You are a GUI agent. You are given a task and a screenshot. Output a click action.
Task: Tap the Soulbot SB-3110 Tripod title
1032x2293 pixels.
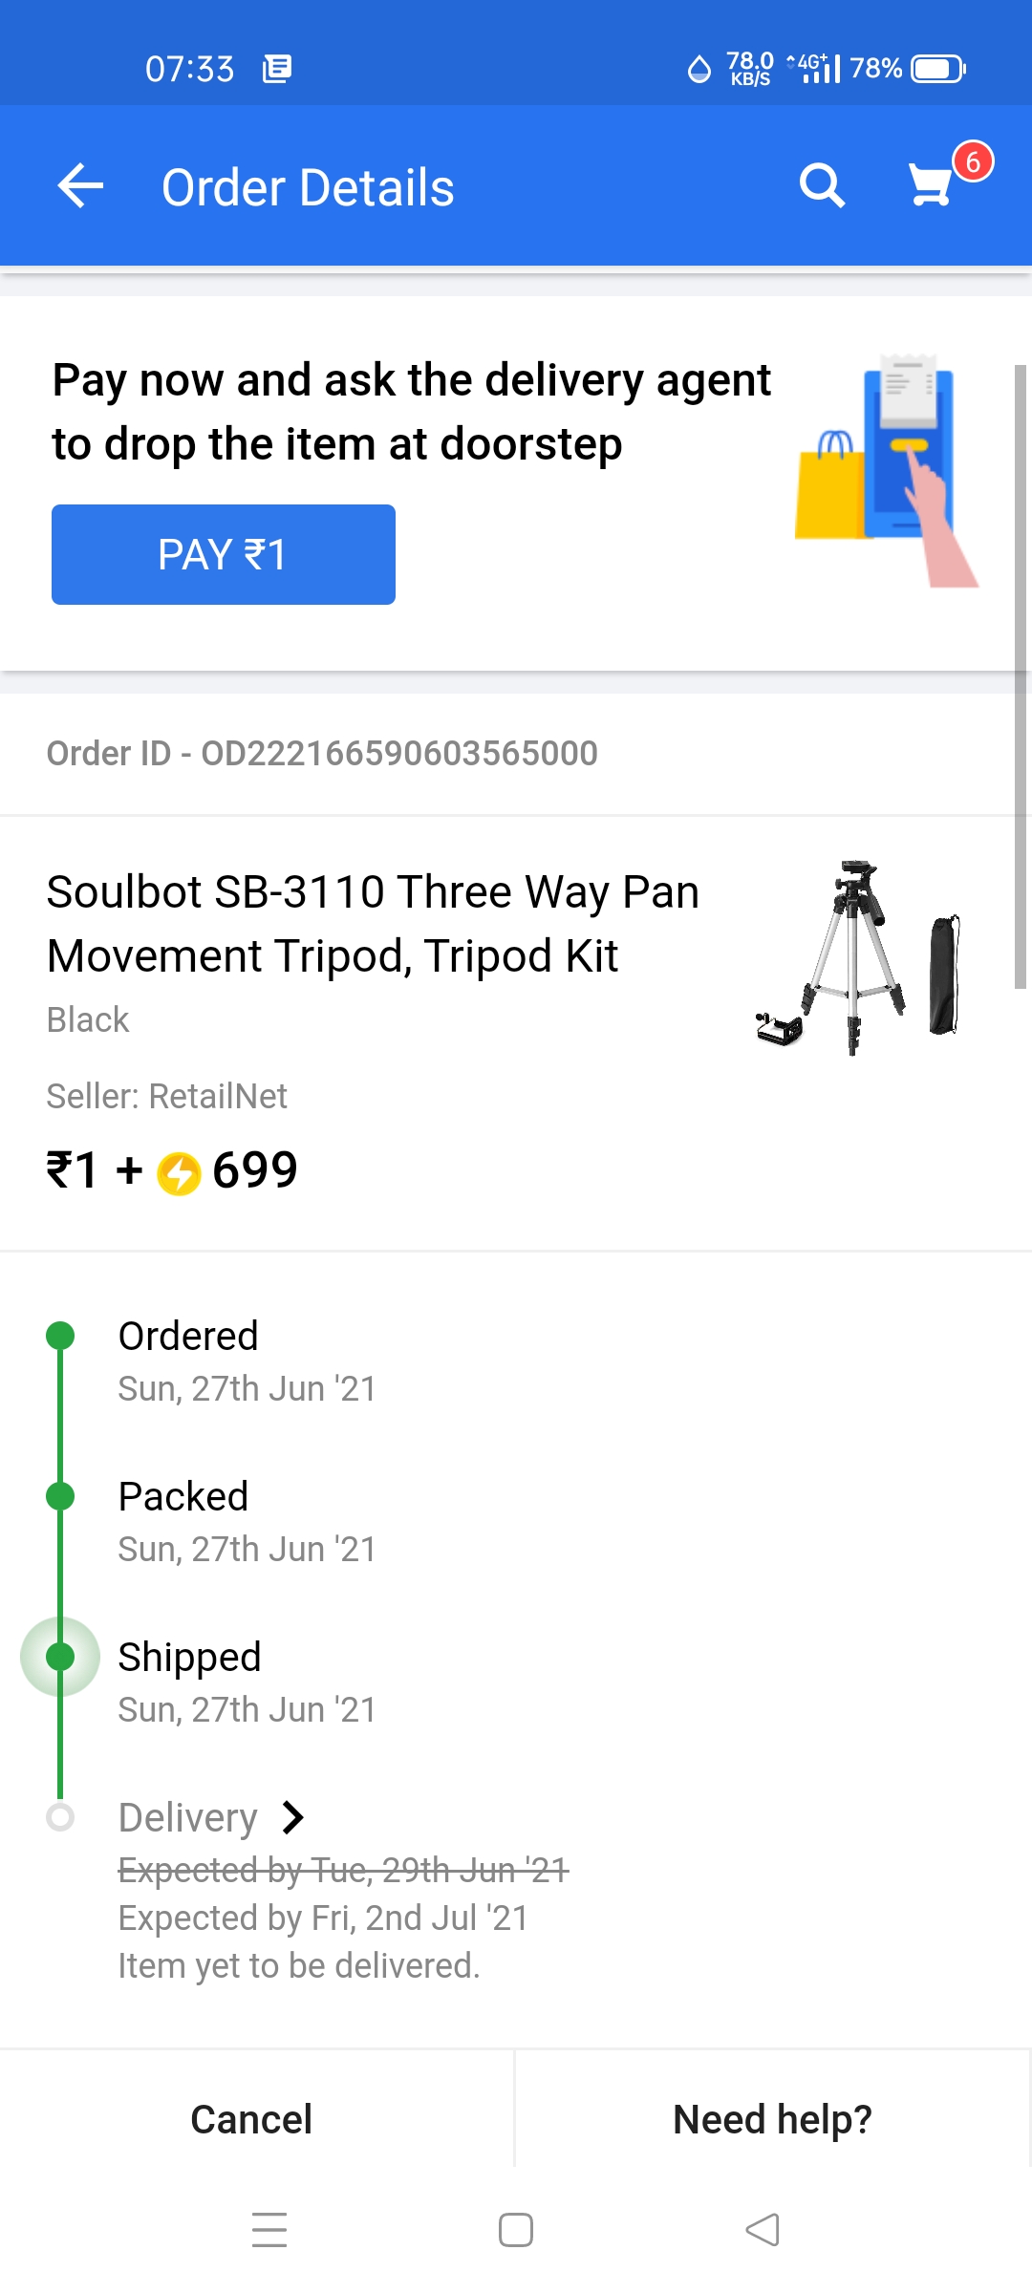[373, 923]
